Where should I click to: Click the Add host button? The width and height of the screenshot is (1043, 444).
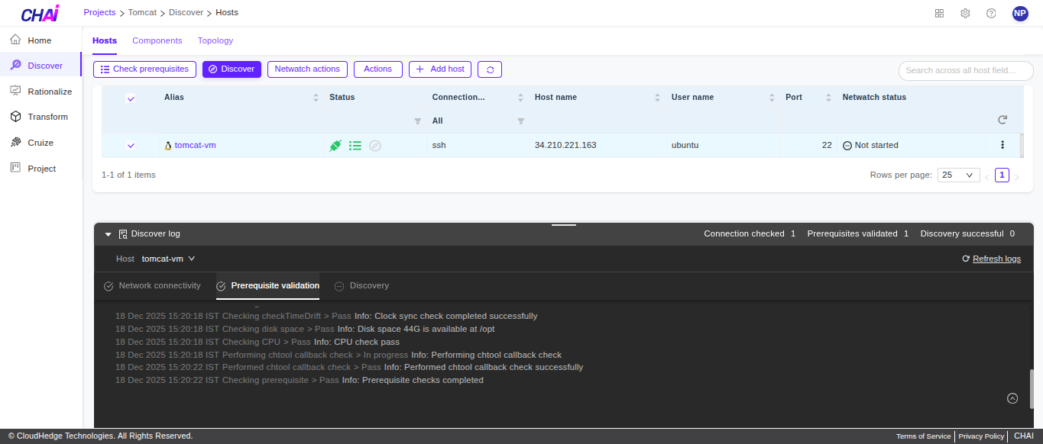[440, 69]
